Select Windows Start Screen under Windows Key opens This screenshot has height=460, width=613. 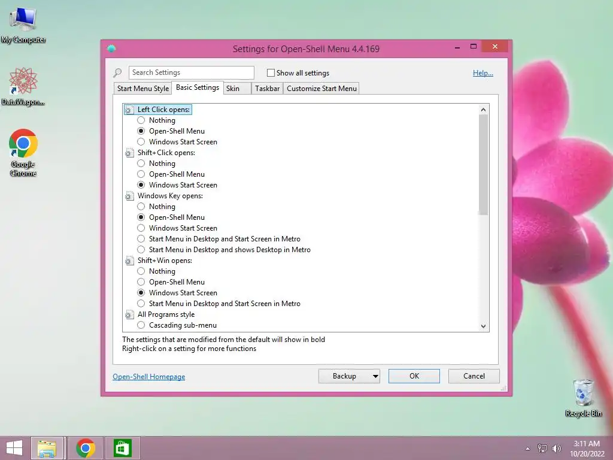click(141, 228)
